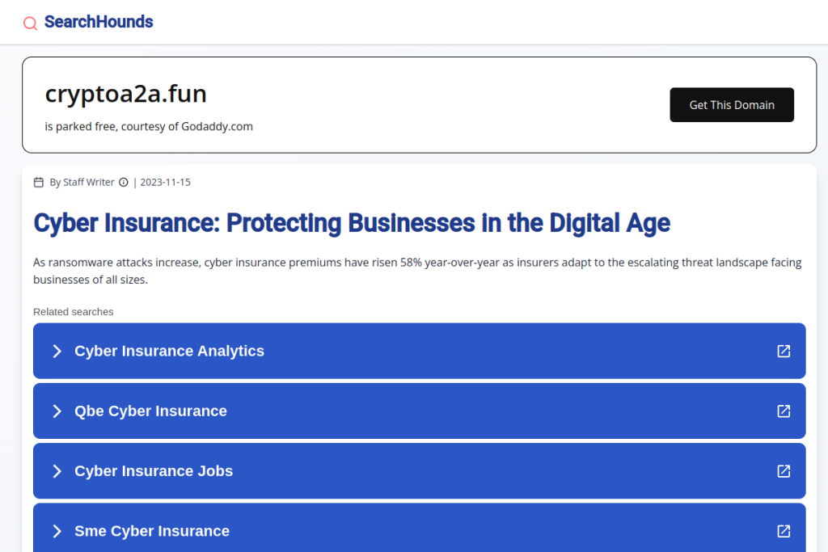Select the Cyber Insurance Jobs search result
Viewport: 828px width, 552px height.
tap(154, 471)
